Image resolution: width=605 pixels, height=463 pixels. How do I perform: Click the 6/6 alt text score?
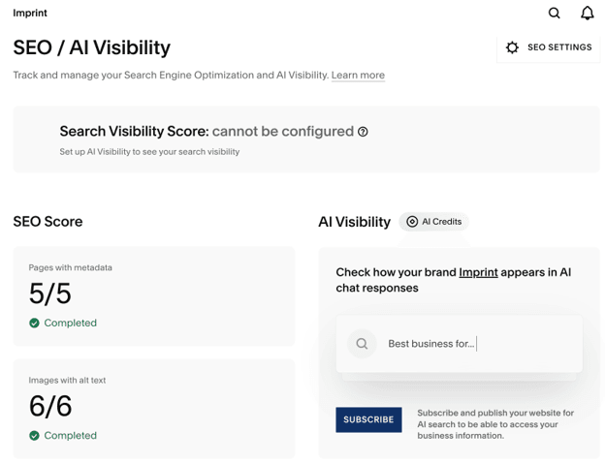click(50, 406)
